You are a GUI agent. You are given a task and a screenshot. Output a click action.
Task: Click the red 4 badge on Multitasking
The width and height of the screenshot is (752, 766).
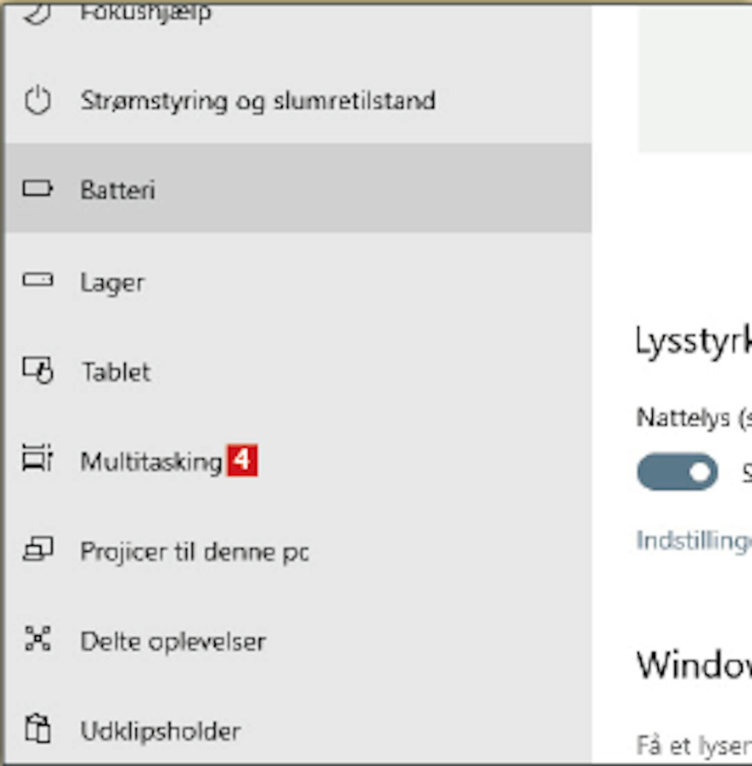[242, 460]
